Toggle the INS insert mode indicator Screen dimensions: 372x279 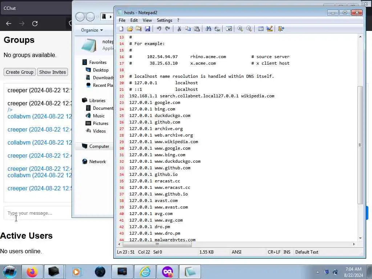pos(287,252)
